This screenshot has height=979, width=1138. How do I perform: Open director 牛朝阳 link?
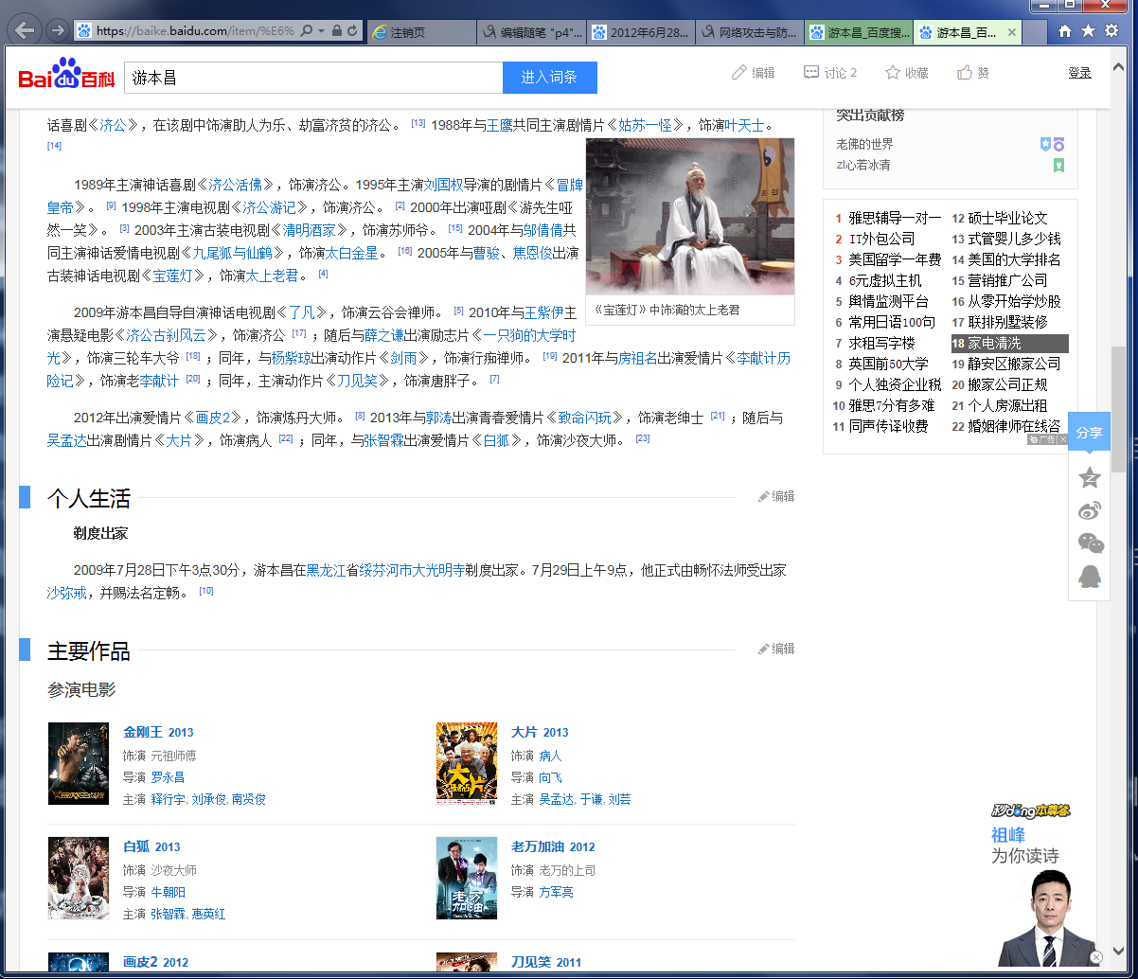click(168, 892)
